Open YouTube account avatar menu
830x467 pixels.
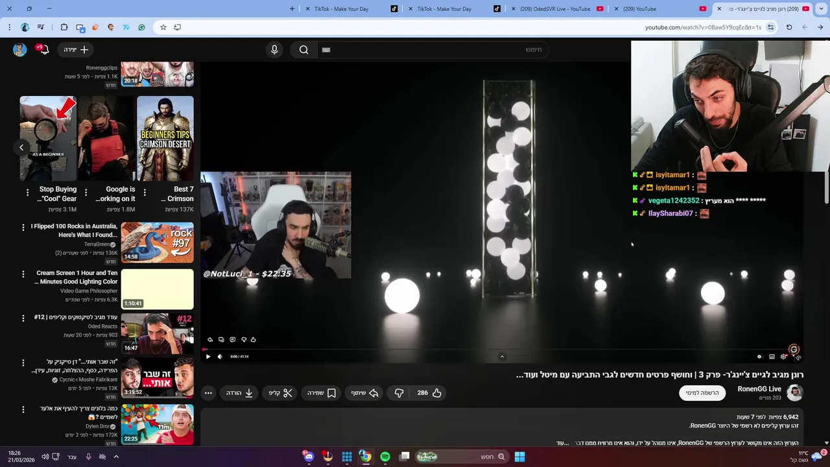(x=20, y=50)
